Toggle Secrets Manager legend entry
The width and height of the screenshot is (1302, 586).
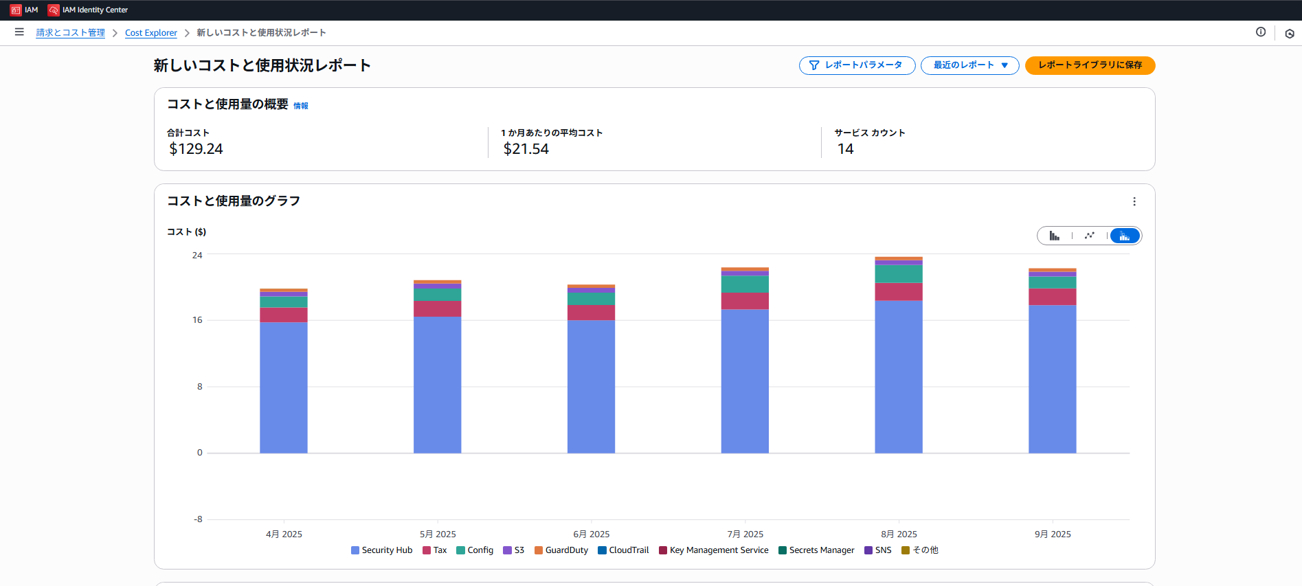[x=816, y=550]
